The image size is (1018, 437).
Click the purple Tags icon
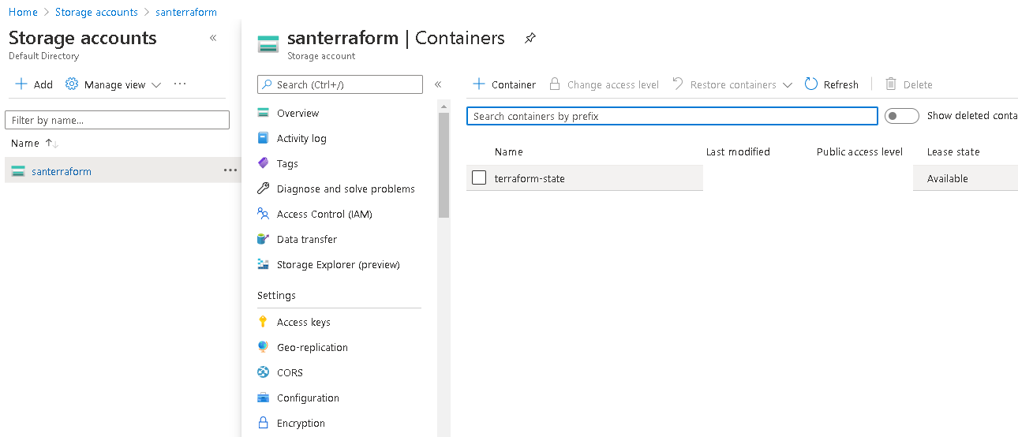pos(264,163)
